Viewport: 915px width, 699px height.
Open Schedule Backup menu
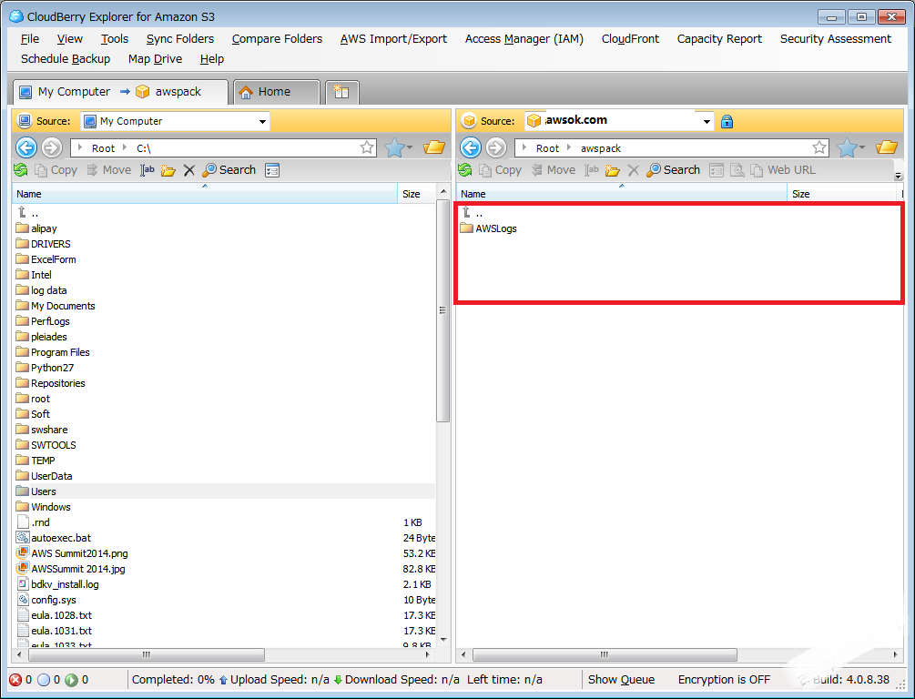[66, 59]
